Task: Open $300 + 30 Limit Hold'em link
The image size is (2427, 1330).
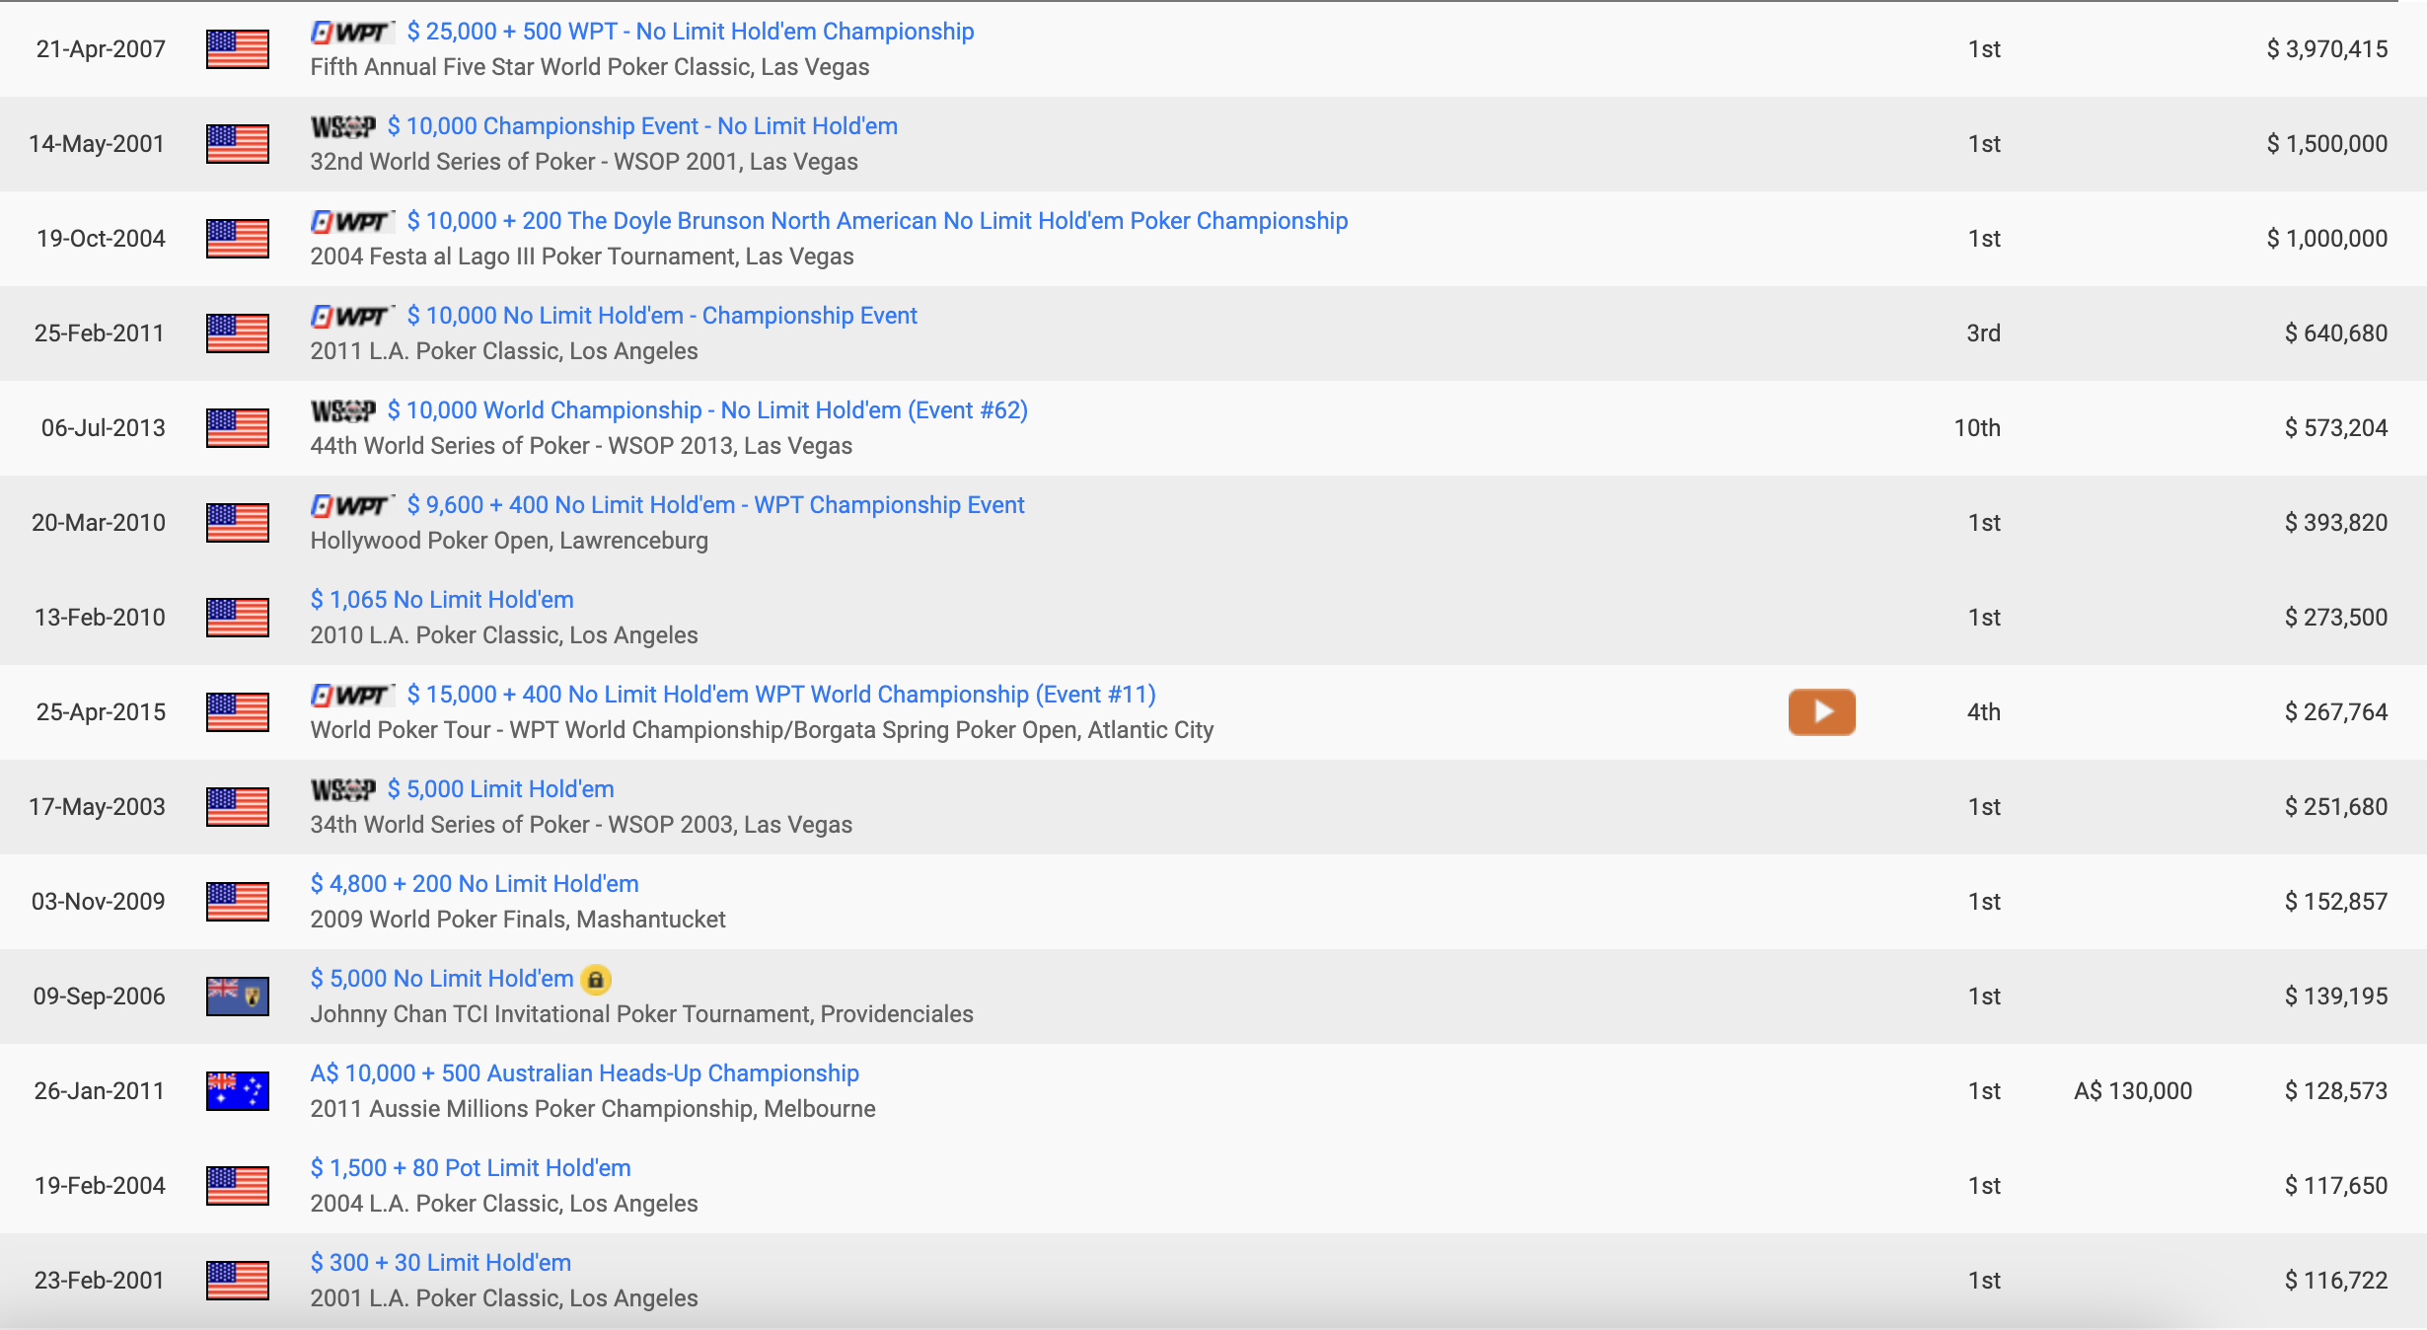Action: (x=441, y=1263)
